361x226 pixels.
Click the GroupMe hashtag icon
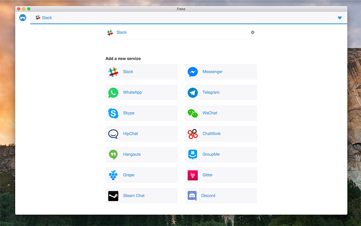193,154
